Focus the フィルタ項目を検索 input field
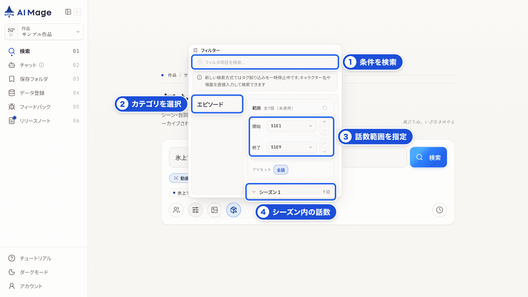This screenshot has width=528, height=297. coord(265,62)
